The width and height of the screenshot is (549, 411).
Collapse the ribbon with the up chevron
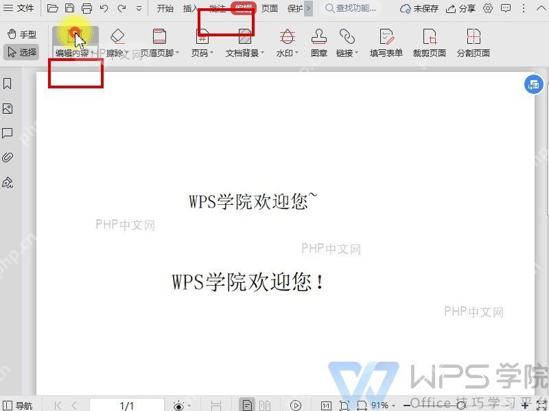[541, 8]
